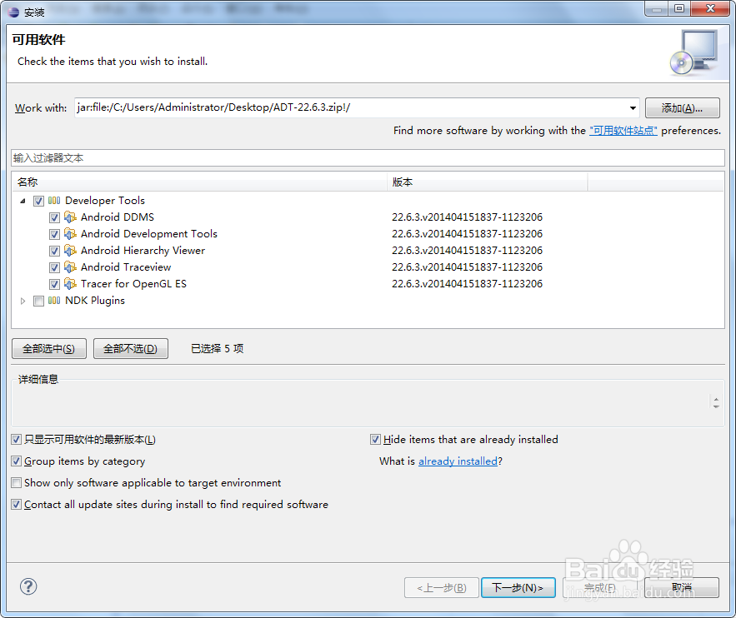Click the version text of Android DDMS

[467, 217]
